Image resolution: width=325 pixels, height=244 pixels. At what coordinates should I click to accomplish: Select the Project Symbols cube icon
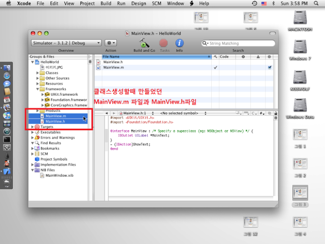pyautogui.click(x=37, y=159)
